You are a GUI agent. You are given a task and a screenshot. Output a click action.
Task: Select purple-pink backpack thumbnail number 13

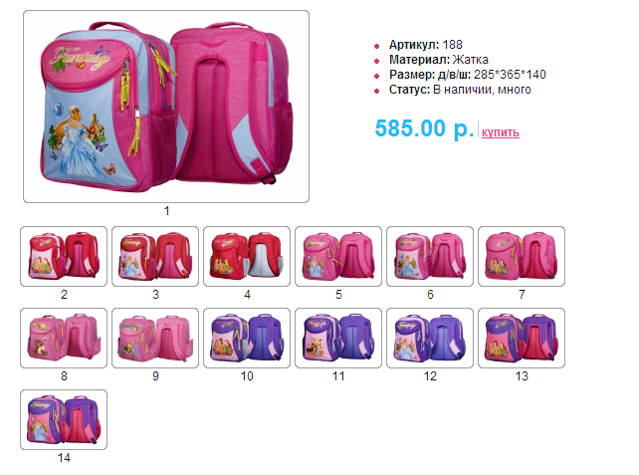coord(522,338)
